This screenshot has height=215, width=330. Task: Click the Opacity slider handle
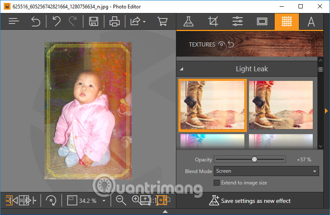[254, 160]
